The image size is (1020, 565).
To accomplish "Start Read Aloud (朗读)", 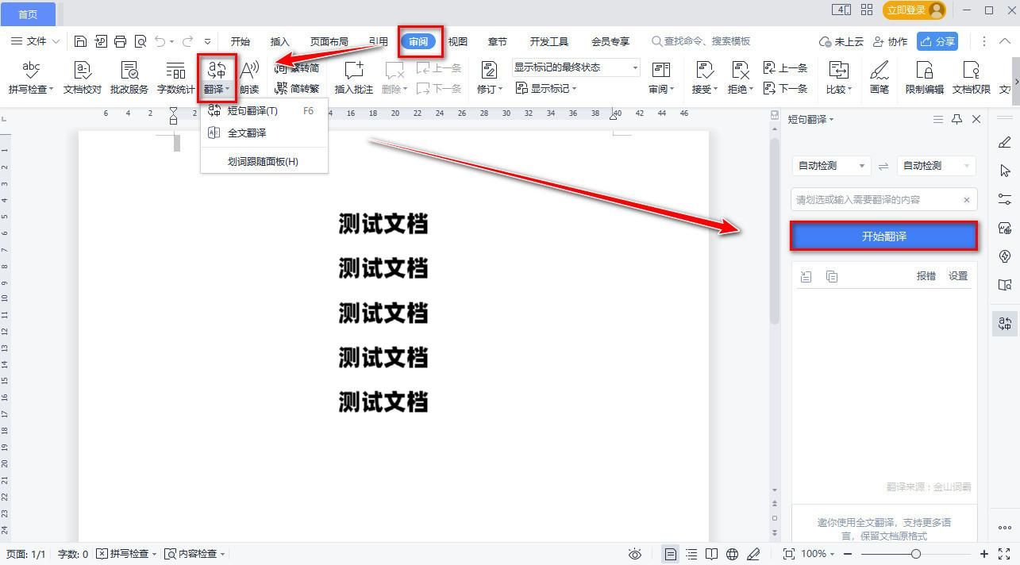I will (249, 76).
